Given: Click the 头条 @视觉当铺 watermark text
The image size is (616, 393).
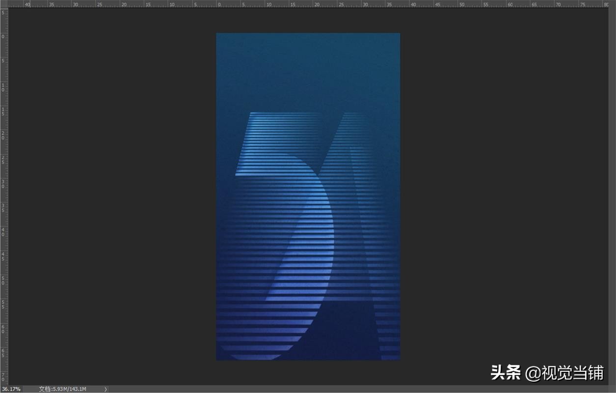Looking at the screenshot, I should tap(547, 373).
